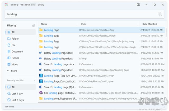Viewport: 169px width, 111px height.
Task: Collapse the Recently modified section
Action: click(34, 80)
